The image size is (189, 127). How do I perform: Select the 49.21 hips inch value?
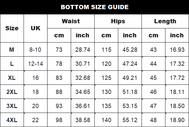click(x=130, y=78)
